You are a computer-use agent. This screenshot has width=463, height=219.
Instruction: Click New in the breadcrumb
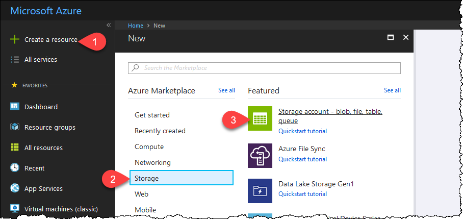coord(159,26)
